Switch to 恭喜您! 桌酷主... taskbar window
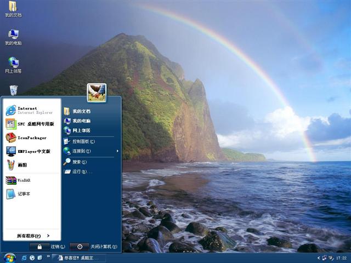Viewport: 351px width, 263px height. pos(79,258)
